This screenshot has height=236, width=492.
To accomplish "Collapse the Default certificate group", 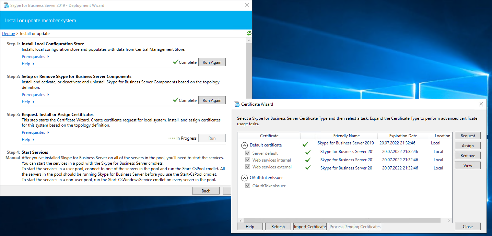I will [x=244, y=145].
